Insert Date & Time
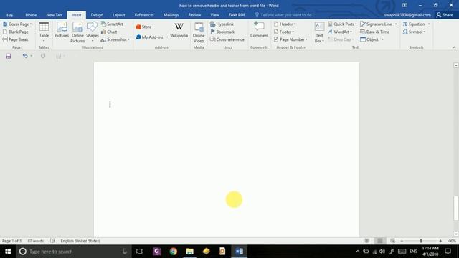Screen dimensions: 459x258 374,32
